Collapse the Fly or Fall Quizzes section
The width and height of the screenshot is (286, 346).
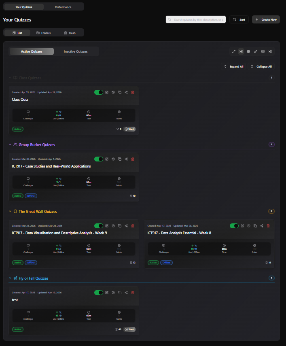(x=10, y=278)
